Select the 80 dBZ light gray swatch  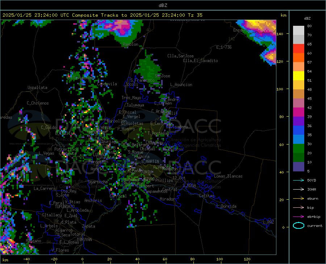pos(298,31)
